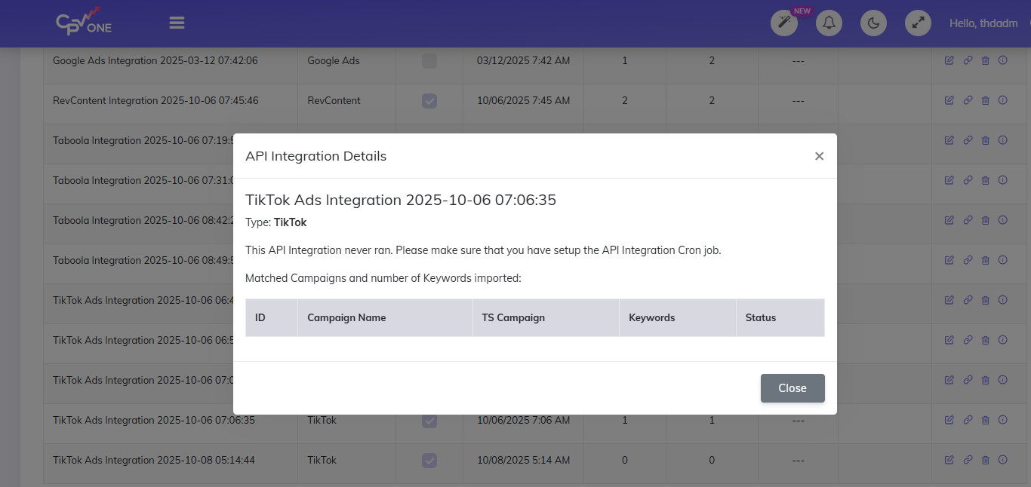Uncheck the RevContent Integration active checkbox
The image size is (1031, 487).
429,100
